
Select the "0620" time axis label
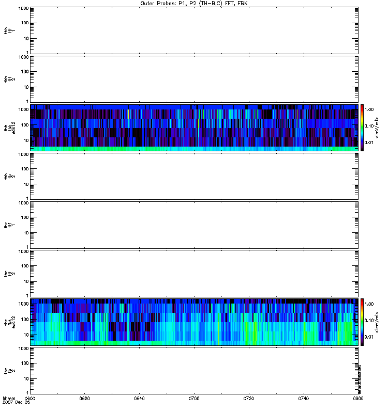coord(84,398)
